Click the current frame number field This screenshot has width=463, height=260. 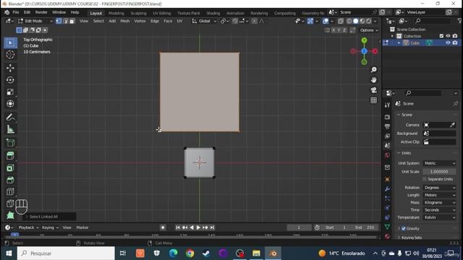tap(299, 227)
